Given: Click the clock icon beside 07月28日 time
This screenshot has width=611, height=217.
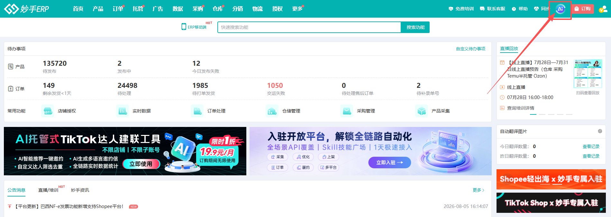Looking at the screenshot, I should 502,97.
